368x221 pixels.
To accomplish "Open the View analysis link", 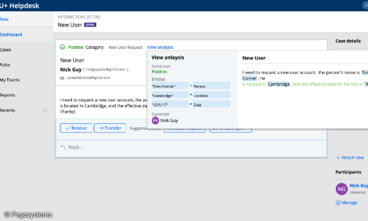I will coord(160,47).
